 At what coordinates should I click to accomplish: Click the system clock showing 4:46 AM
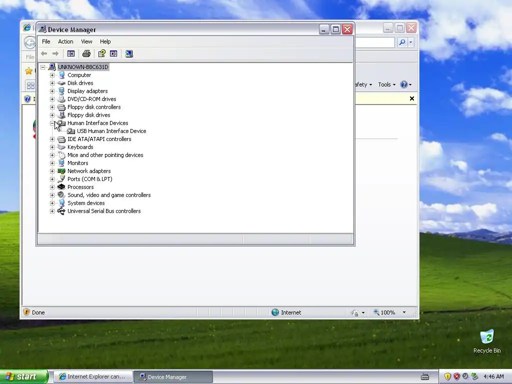pos(493,376)
